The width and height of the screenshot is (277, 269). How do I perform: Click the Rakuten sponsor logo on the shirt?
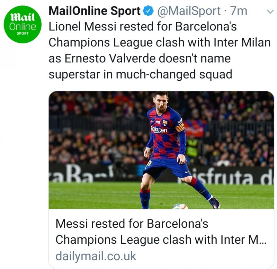pos(160,130)
